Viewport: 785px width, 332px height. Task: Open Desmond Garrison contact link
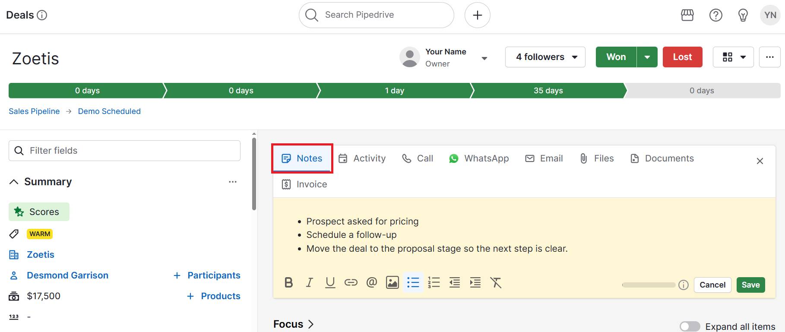point(67,275)
